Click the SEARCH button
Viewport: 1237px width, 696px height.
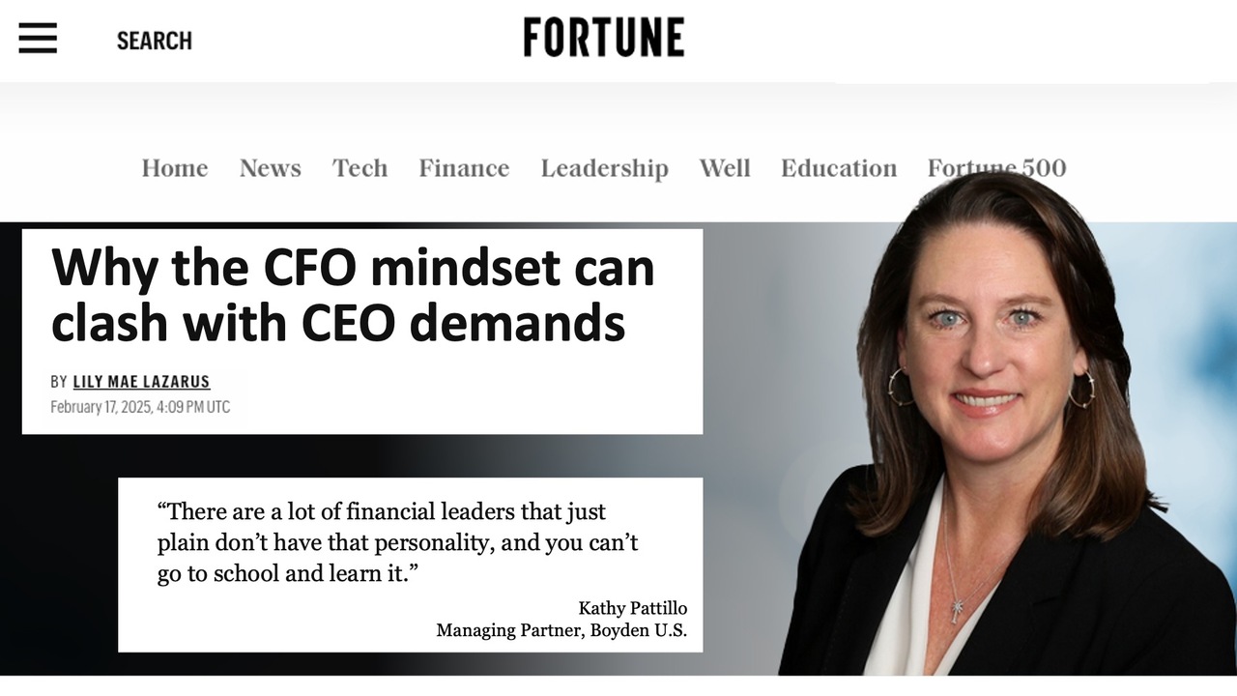pyautogui.click(x=155, y=41)
